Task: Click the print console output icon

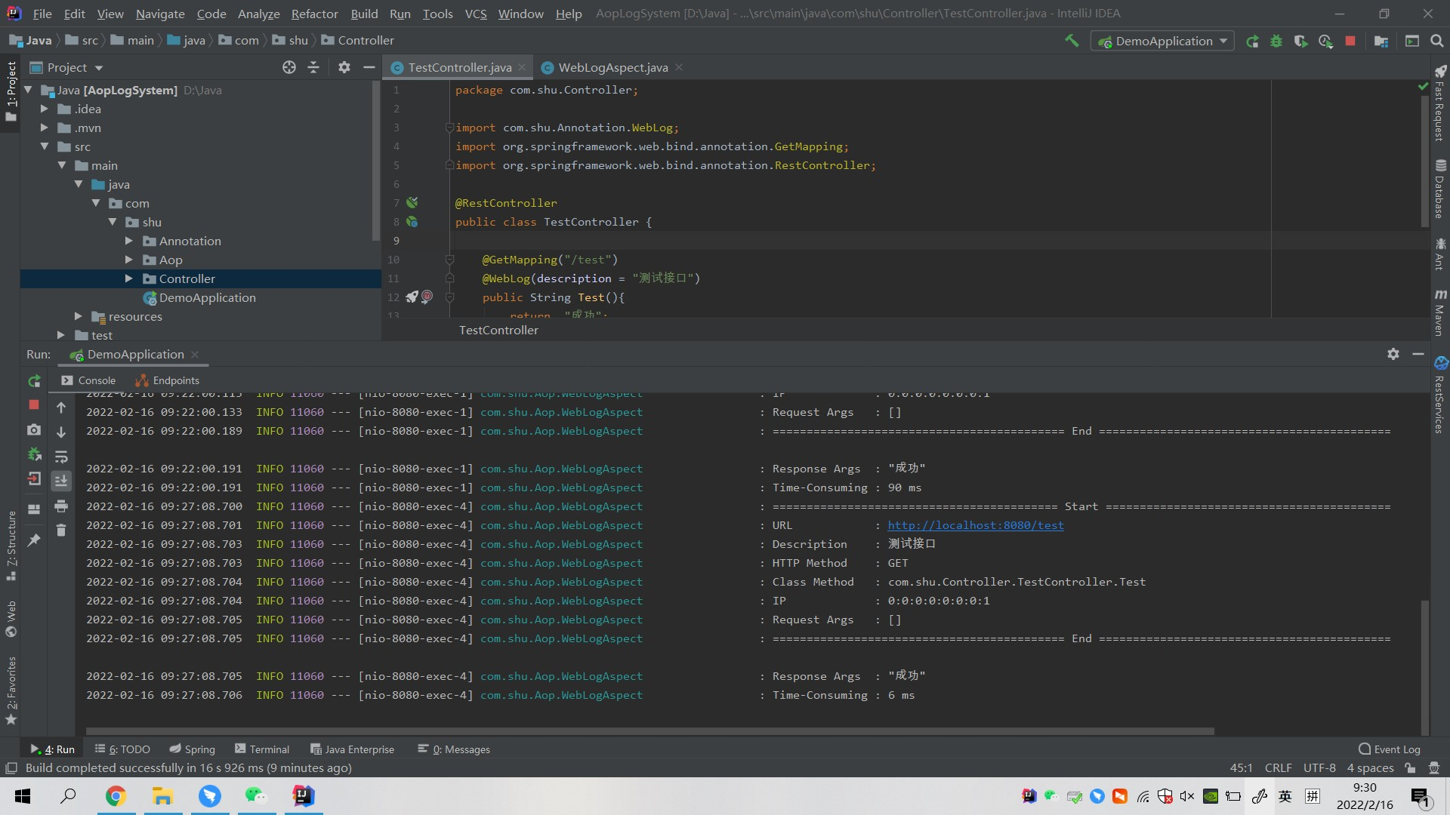Action: (61, 506)
